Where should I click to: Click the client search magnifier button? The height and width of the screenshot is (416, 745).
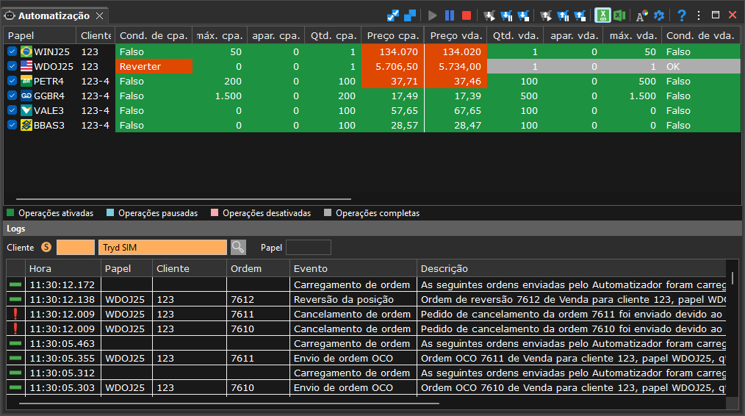tap(238, 247)
